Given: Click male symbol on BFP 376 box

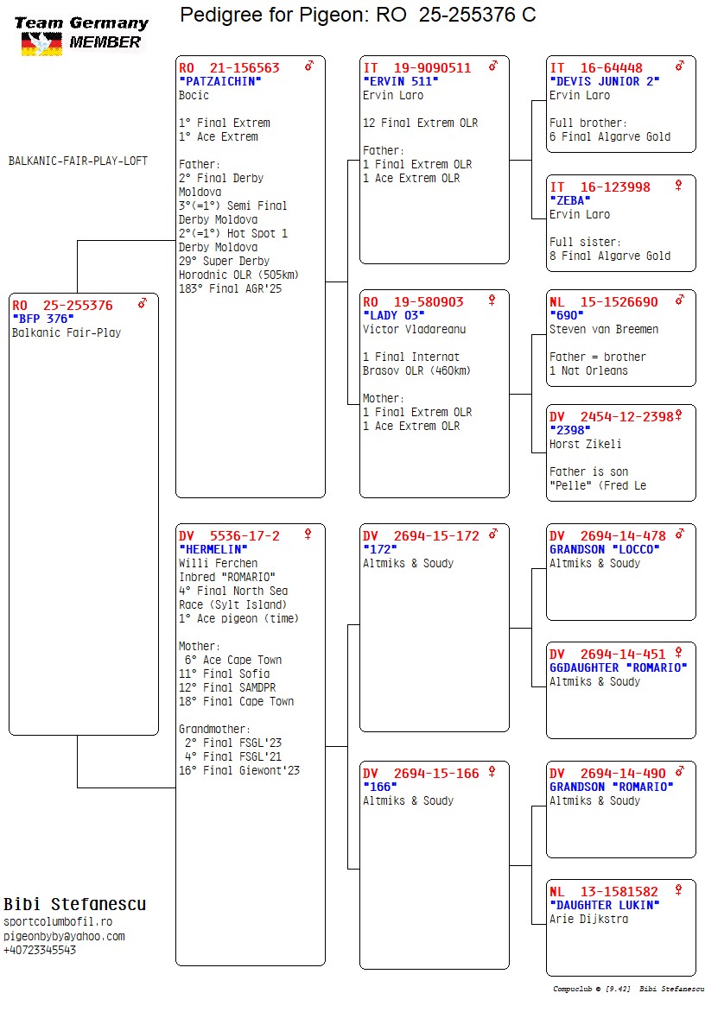Looking at the screenshot, I should [142, 303].
